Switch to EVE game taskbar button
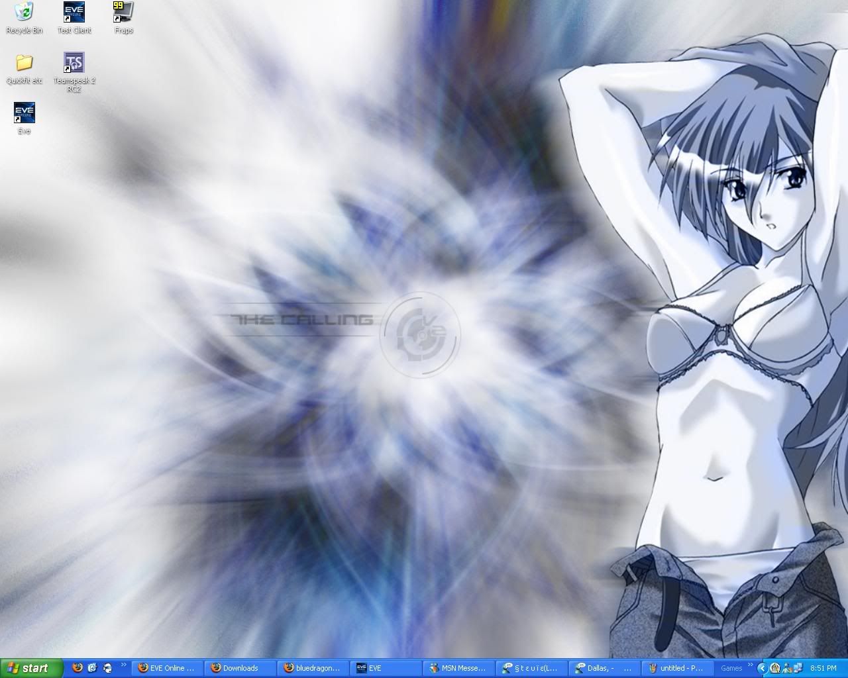The height and width of the screenshot is (678, 848). 386,668
